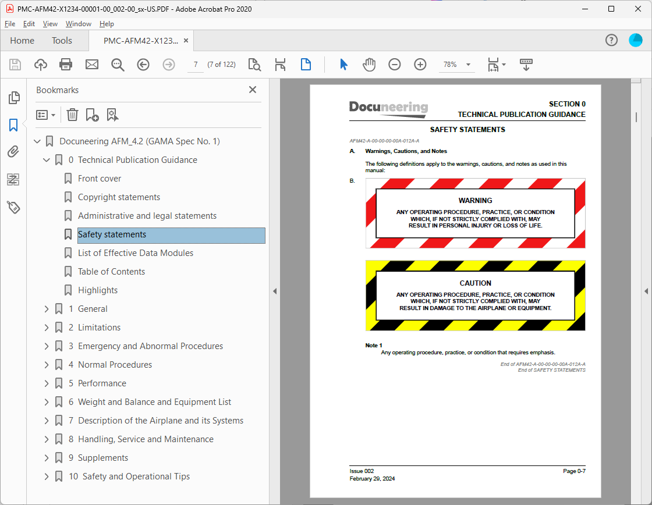The width and height of the screenshot is (652, 505).
Task: Go to previous view arrow
Action: click(143, 65)
